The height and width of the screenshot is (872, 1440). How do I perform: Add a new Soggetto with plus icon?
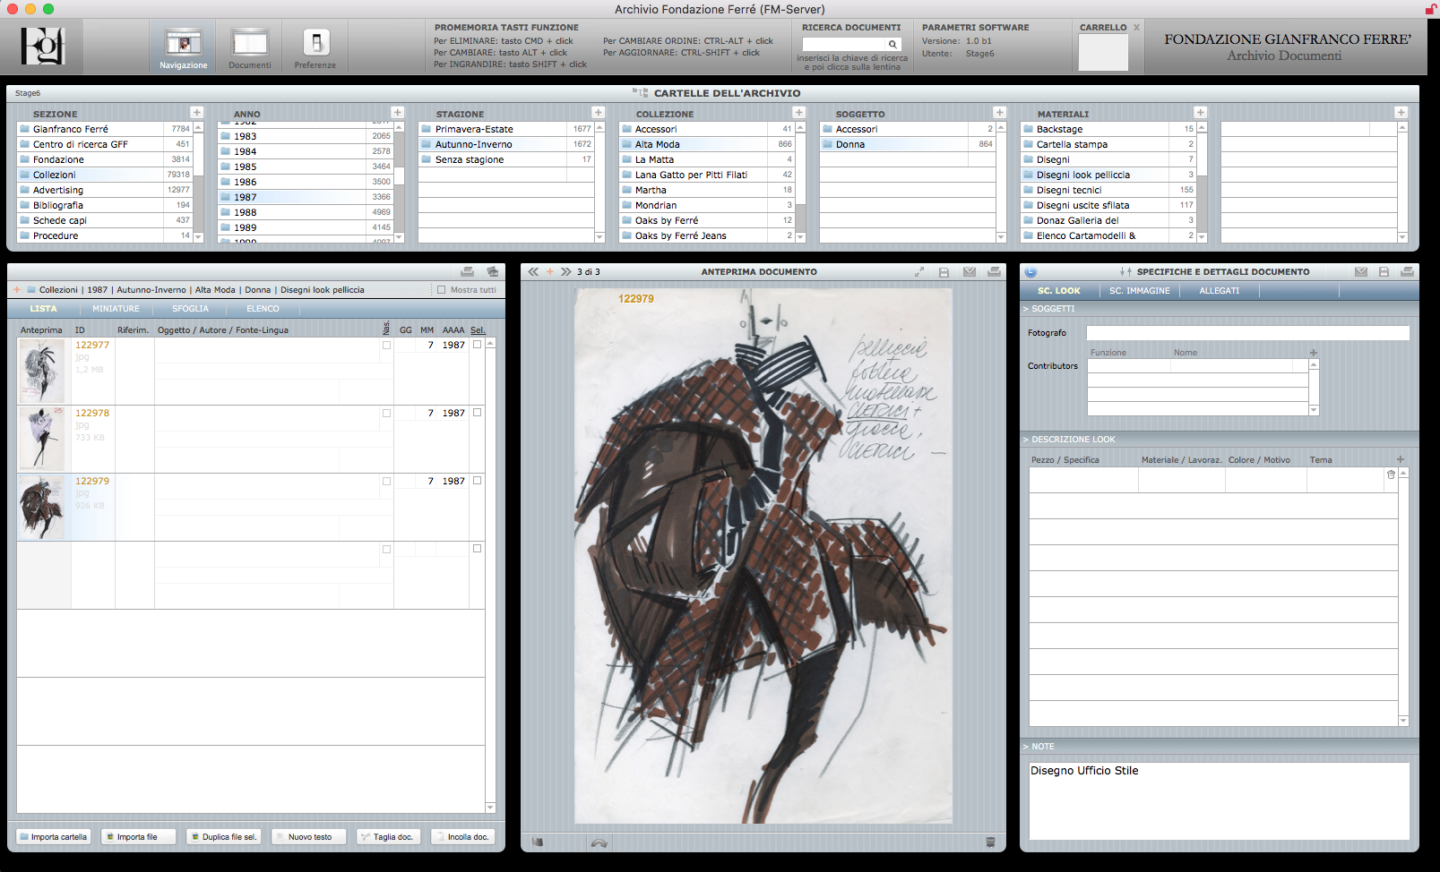[999, 112]
